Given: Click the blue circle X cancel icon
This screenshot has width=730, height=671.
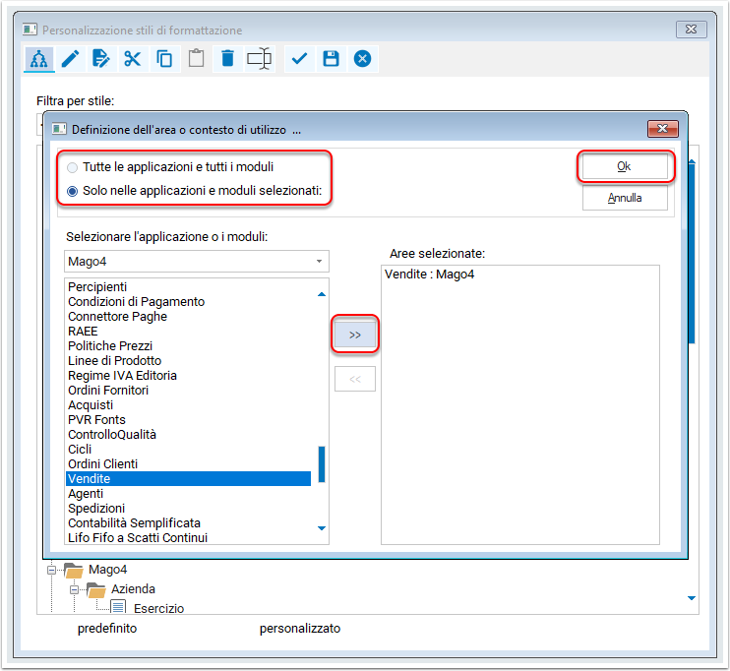Looking at the screenshot, I should click(x=363, y=59).
